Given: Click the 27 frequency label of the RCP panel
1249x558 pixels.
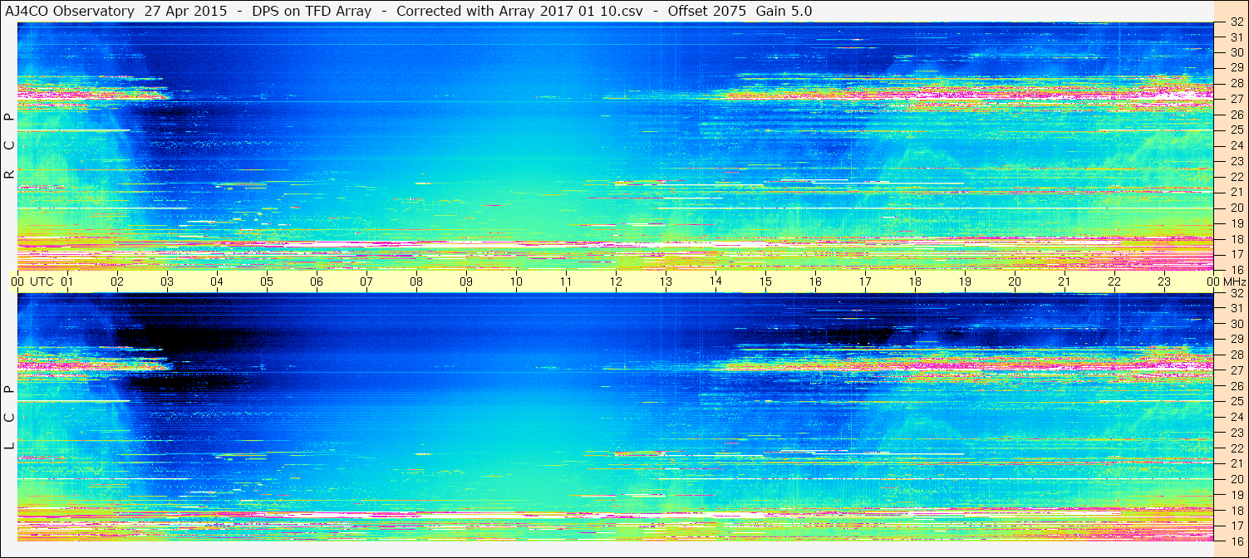Looking at the screenshot, I should click(1237, 99).
